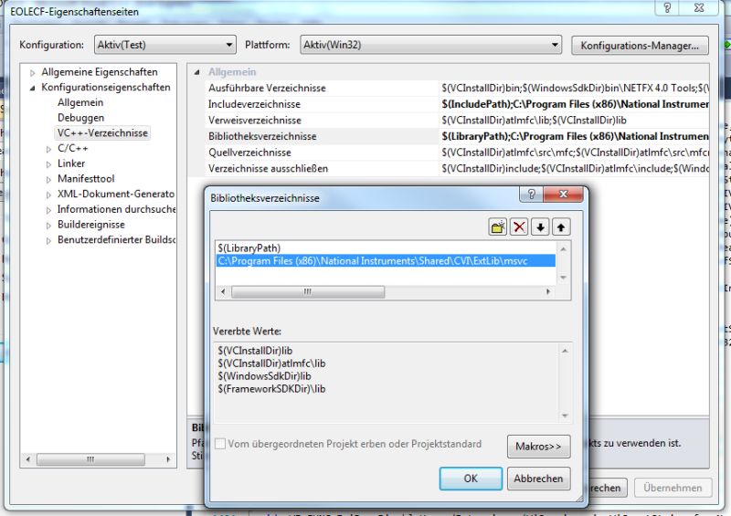Click inherited value $(WindowsSdkDir)lib

(x=264, y=376)
